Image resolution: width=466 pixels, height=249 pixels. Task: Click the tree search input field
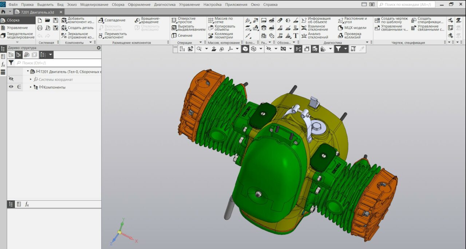(58, 63)
